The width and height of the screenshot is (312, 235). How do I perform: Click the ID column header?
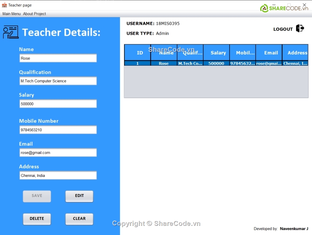click(140, 53)
